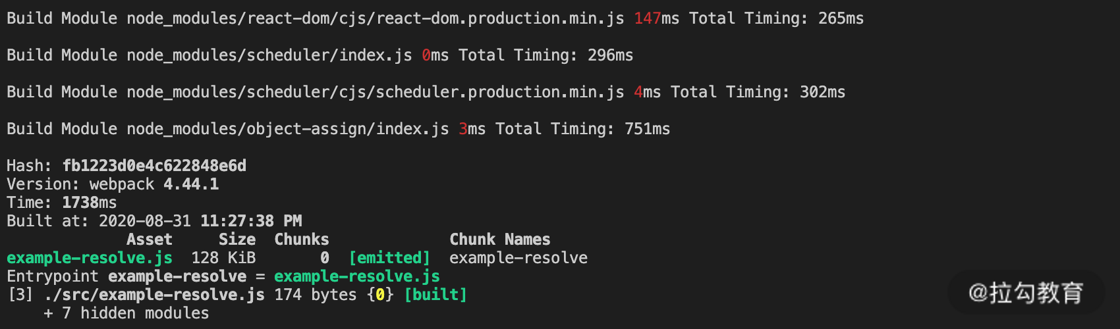The image size is (1120, 329).
Task: Click the scheduler.production.min.js module path
Action: click(x=376, y=92)
